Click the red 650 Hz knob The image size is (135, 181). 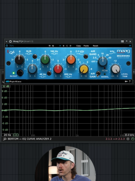coord(58,69)
